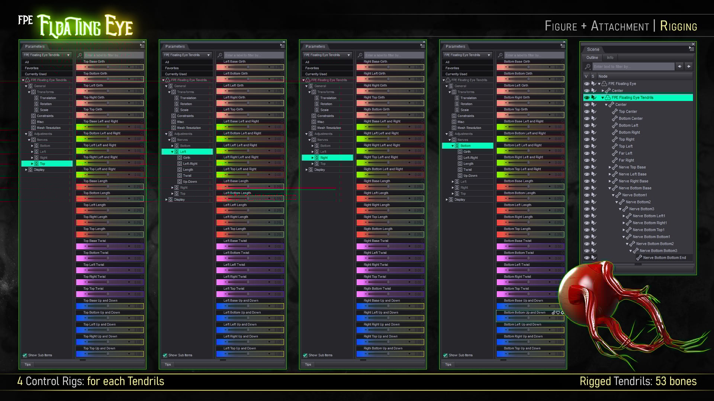
Task: Open the first Parameters panel options menu icon
Action: (142, 46)
